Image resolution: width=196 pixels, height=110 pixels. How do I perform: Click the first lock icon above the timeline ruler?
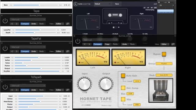point(159,2)
